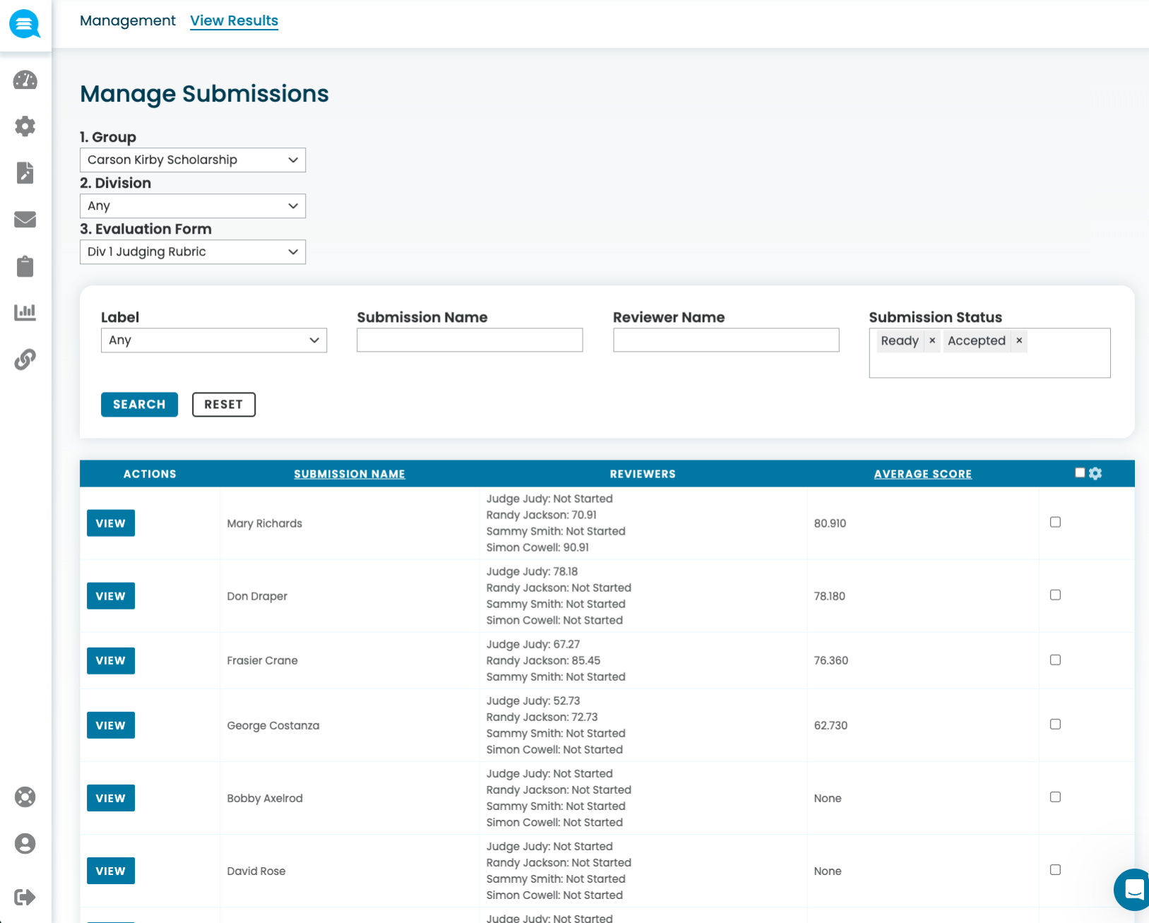Check the checkbox for Bobby Axelrod

point(1055,797)
